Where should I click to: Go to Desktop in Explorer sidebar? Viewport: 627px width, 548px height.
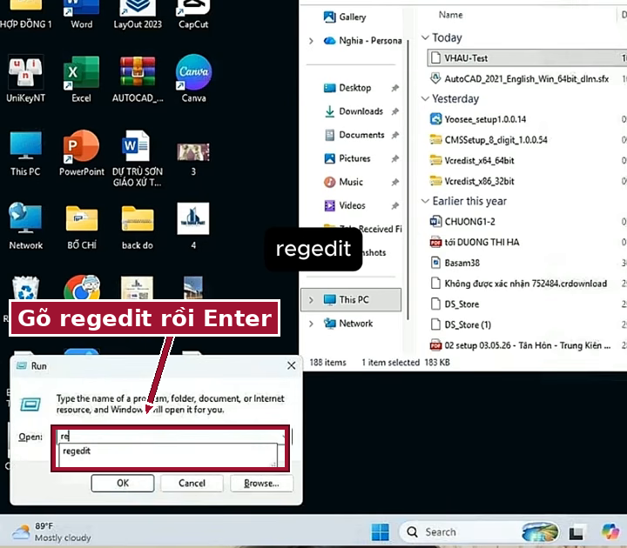coord(347,88)
